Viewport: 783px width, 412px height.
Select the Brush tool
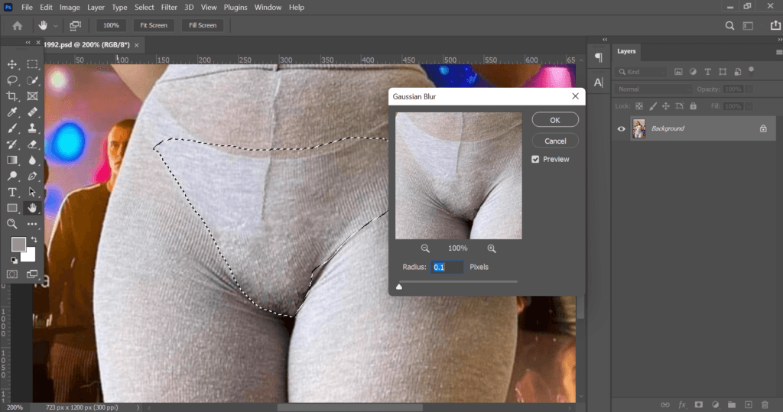[x=12, y=128]
